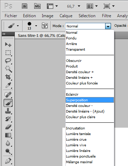The width and height of the screenshot is (128, 166).
Task: Select the Gradient tool
Action: pos(8,135)
